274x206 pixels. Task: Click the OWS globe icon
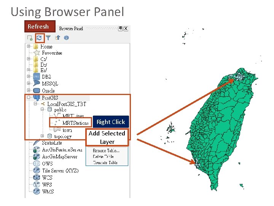pos(37,163)
